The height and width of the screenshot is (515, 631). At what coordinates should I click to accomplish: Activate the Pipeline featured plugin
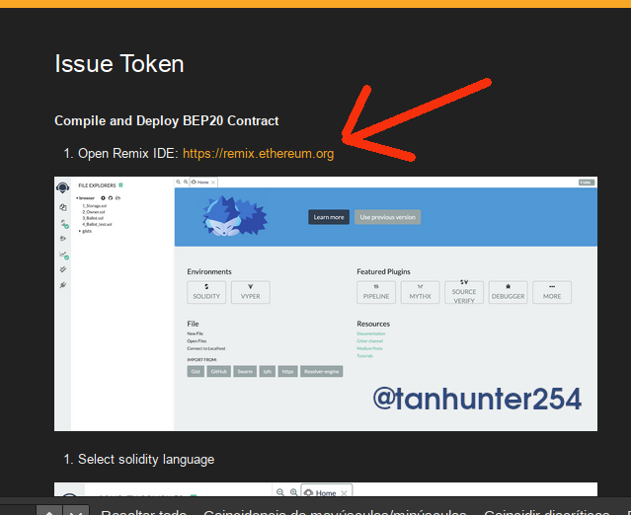coord(376,292)
